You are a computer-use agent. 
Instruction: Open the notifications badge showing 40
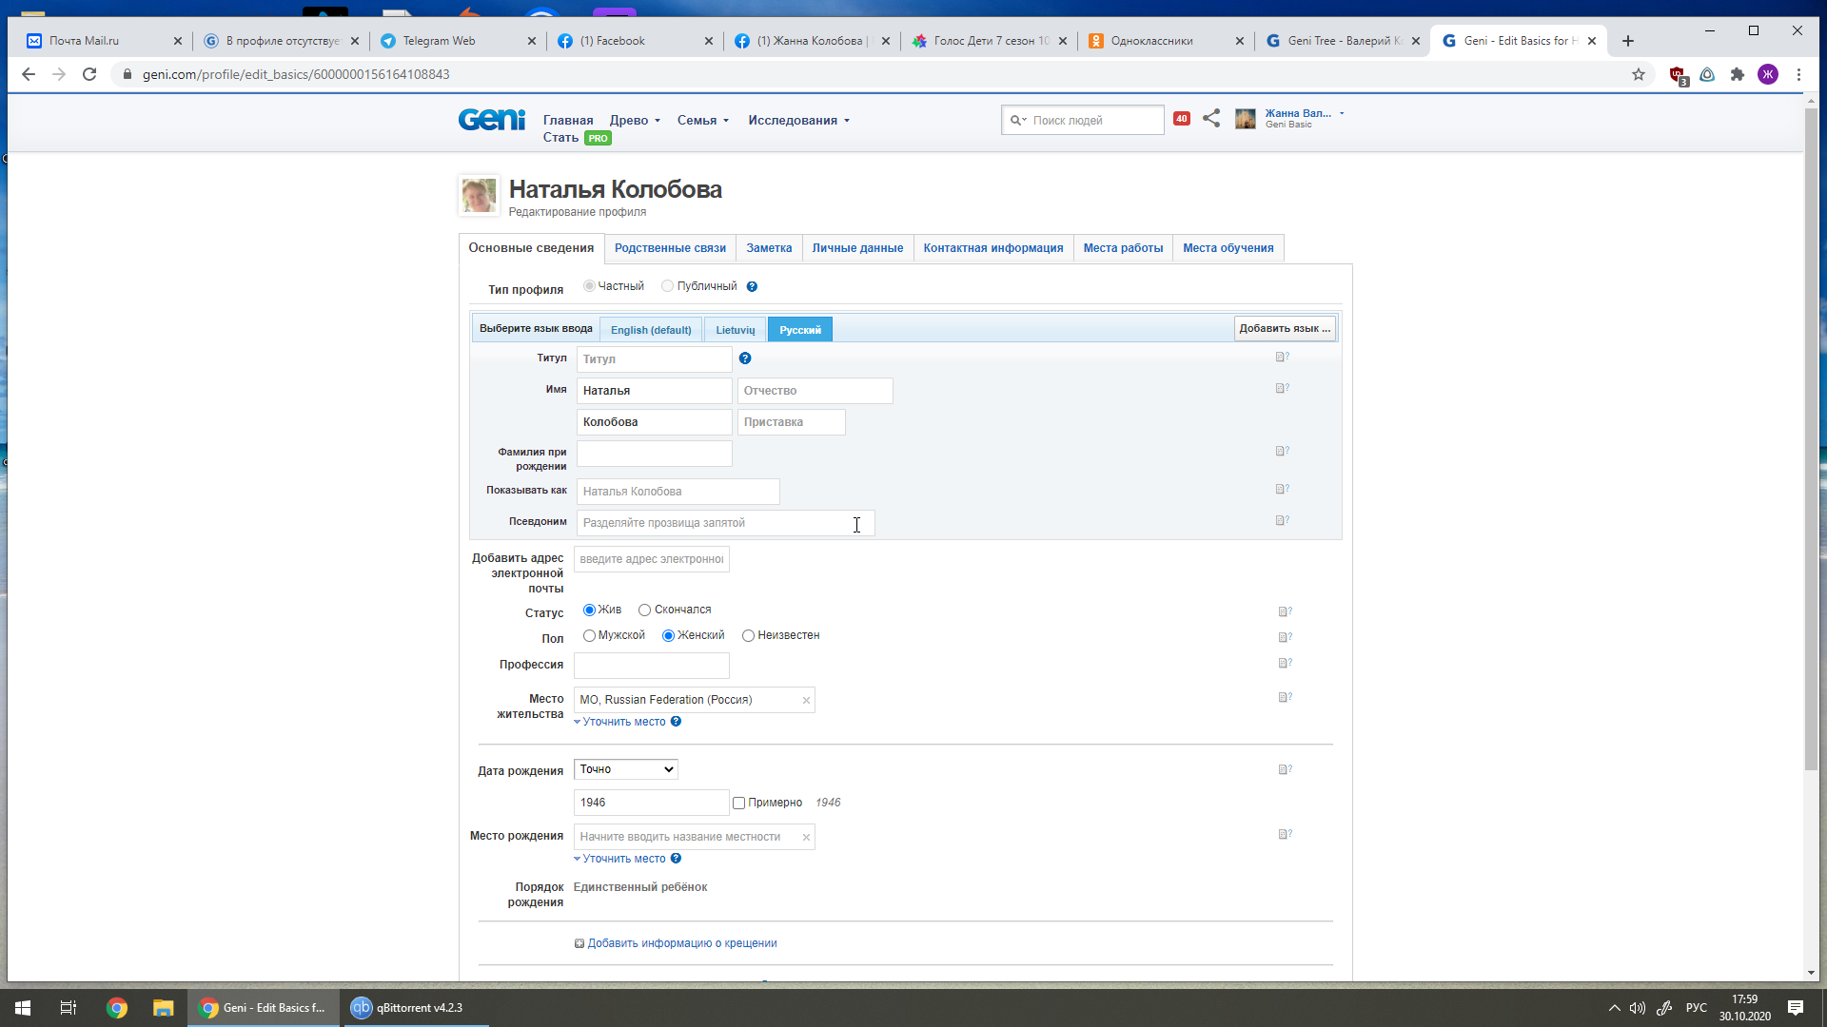(1181, 119)
